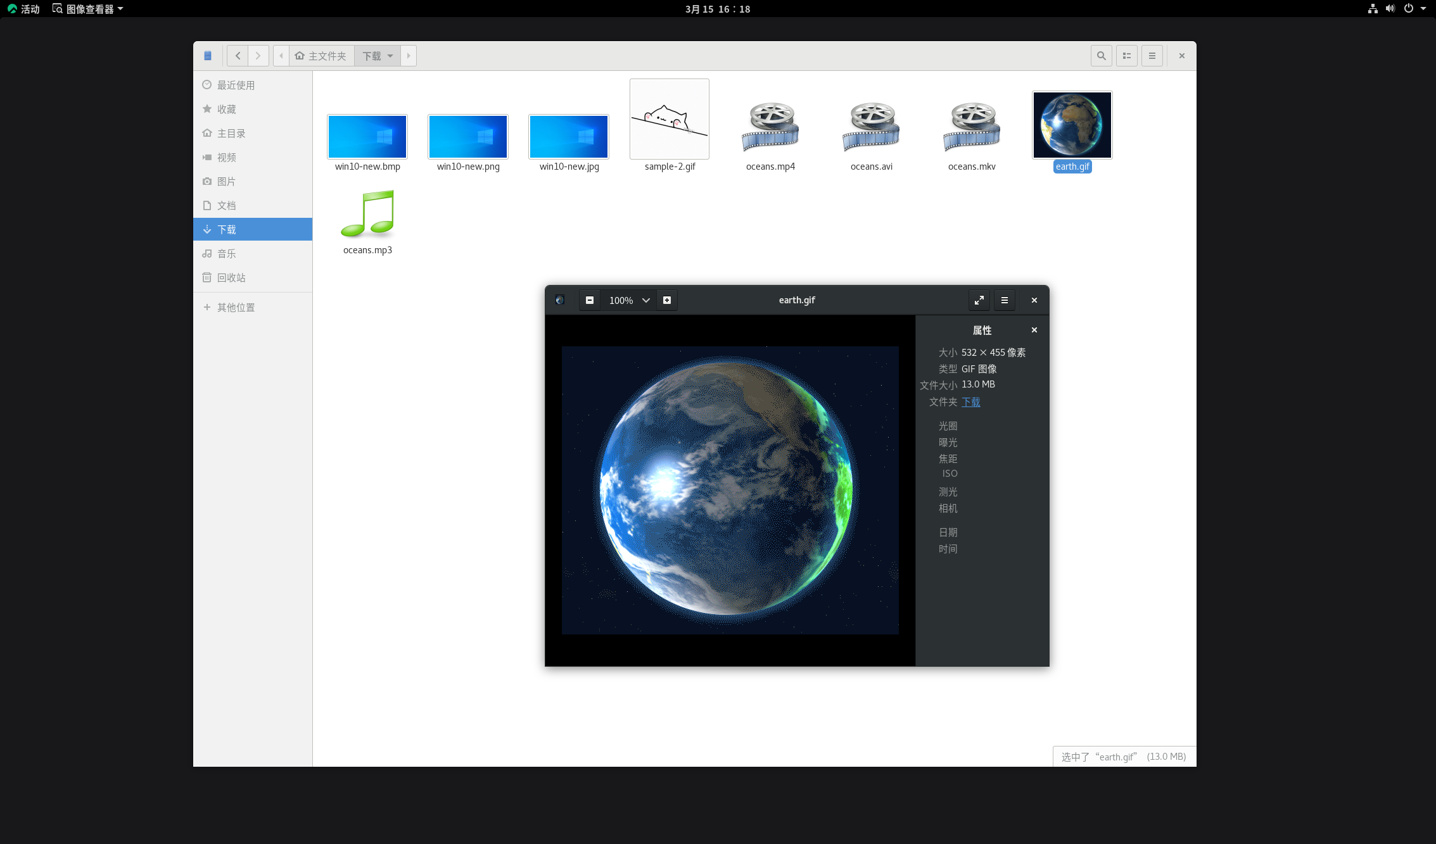Open the image viewer hamburger menu
The image size is (1436, 844).
point(1005,300)
